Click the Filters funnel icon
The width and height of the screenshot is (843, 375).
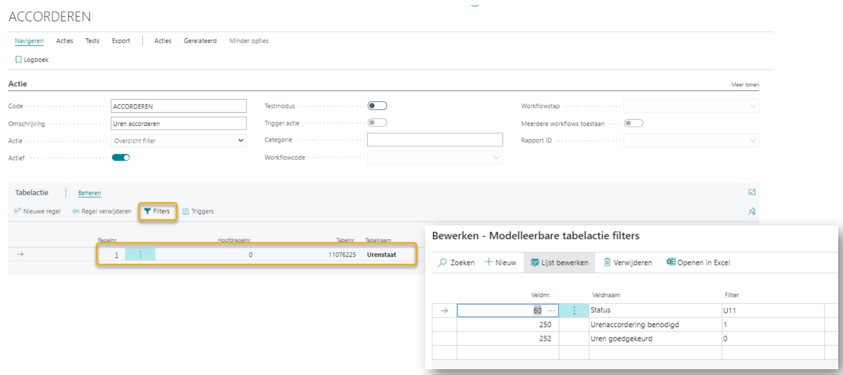tap(147, 211)
